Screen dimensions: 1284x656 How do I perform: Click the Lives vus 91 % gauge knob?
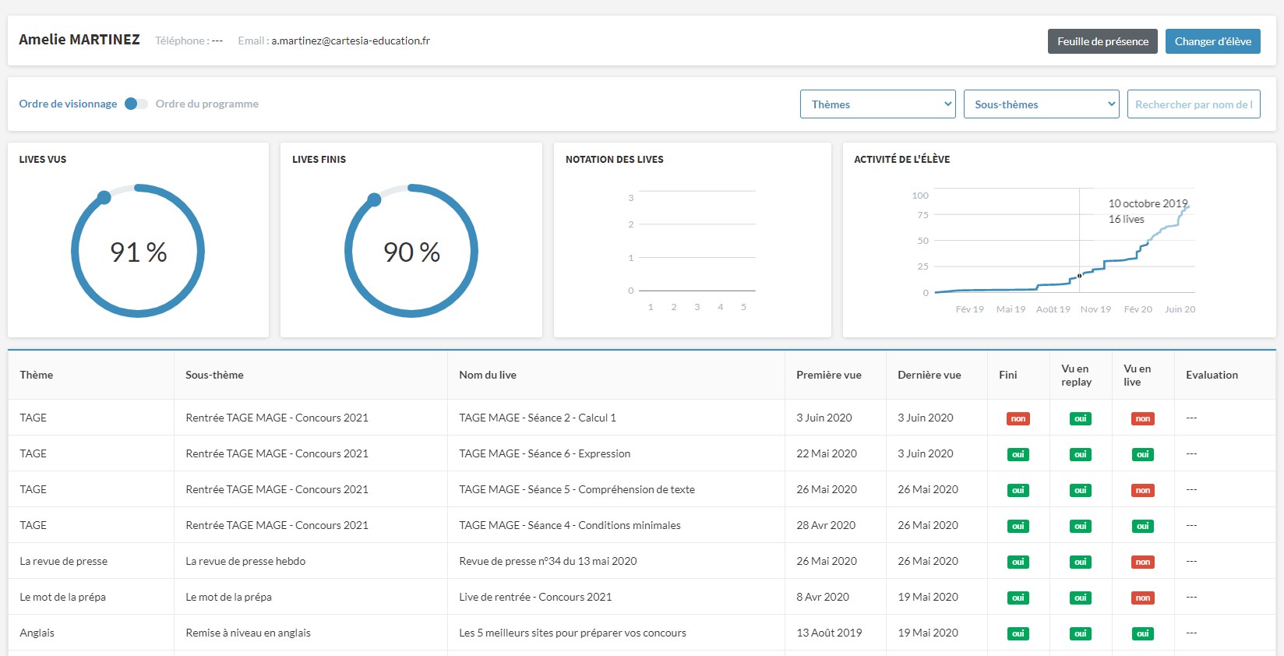(104, 197)
